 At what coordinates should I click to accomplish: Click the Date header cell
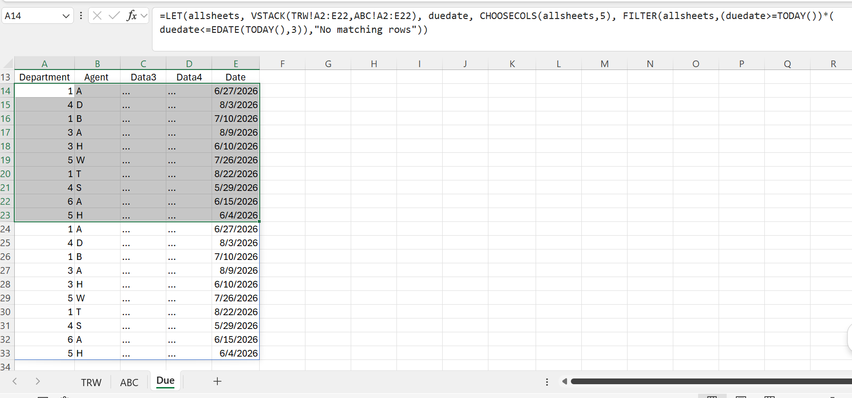(x=236, y=77)
